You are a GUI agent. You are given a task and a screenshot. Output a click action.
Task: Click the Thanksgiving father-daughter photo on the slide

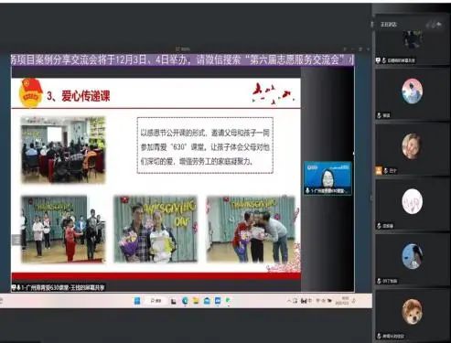coord(156,229)
